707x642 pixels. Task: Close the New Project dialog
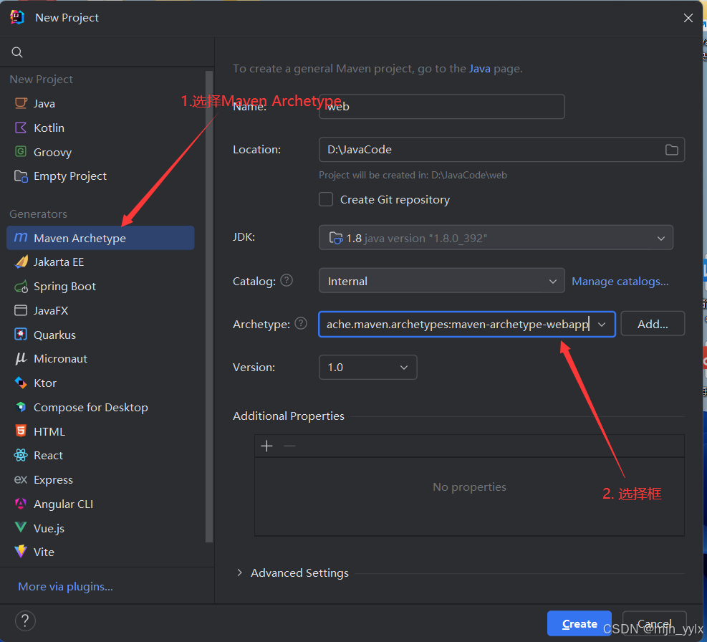point(688,18)
